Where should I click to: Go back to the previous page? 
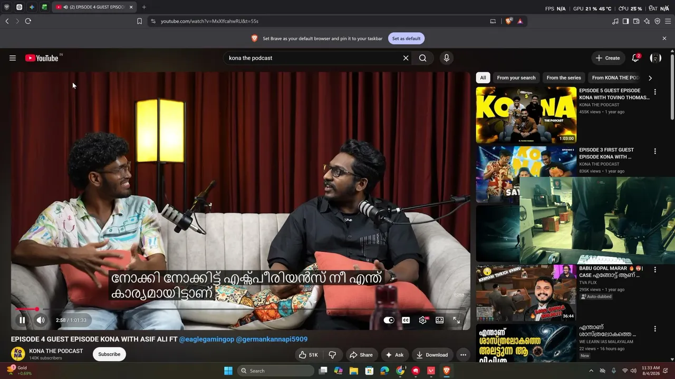point(7,21)
